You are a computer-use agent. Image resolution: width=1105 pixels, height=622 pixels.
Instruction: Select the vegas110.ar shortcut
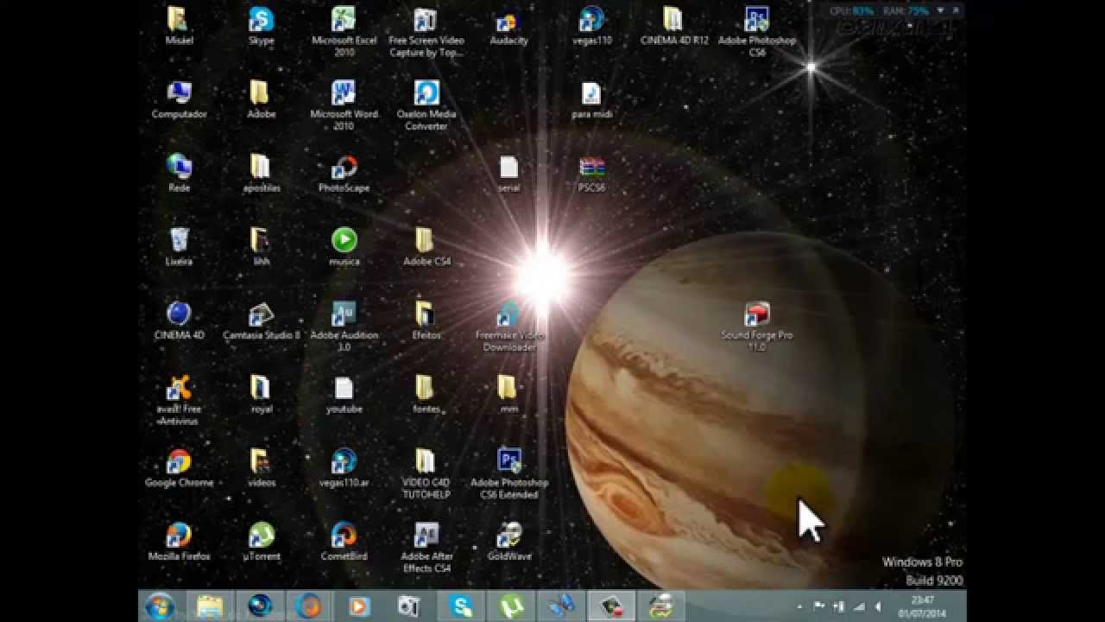pos(344,467)
